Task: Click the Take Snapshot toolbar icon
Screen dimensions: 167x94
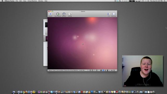Action: point(58,15)
